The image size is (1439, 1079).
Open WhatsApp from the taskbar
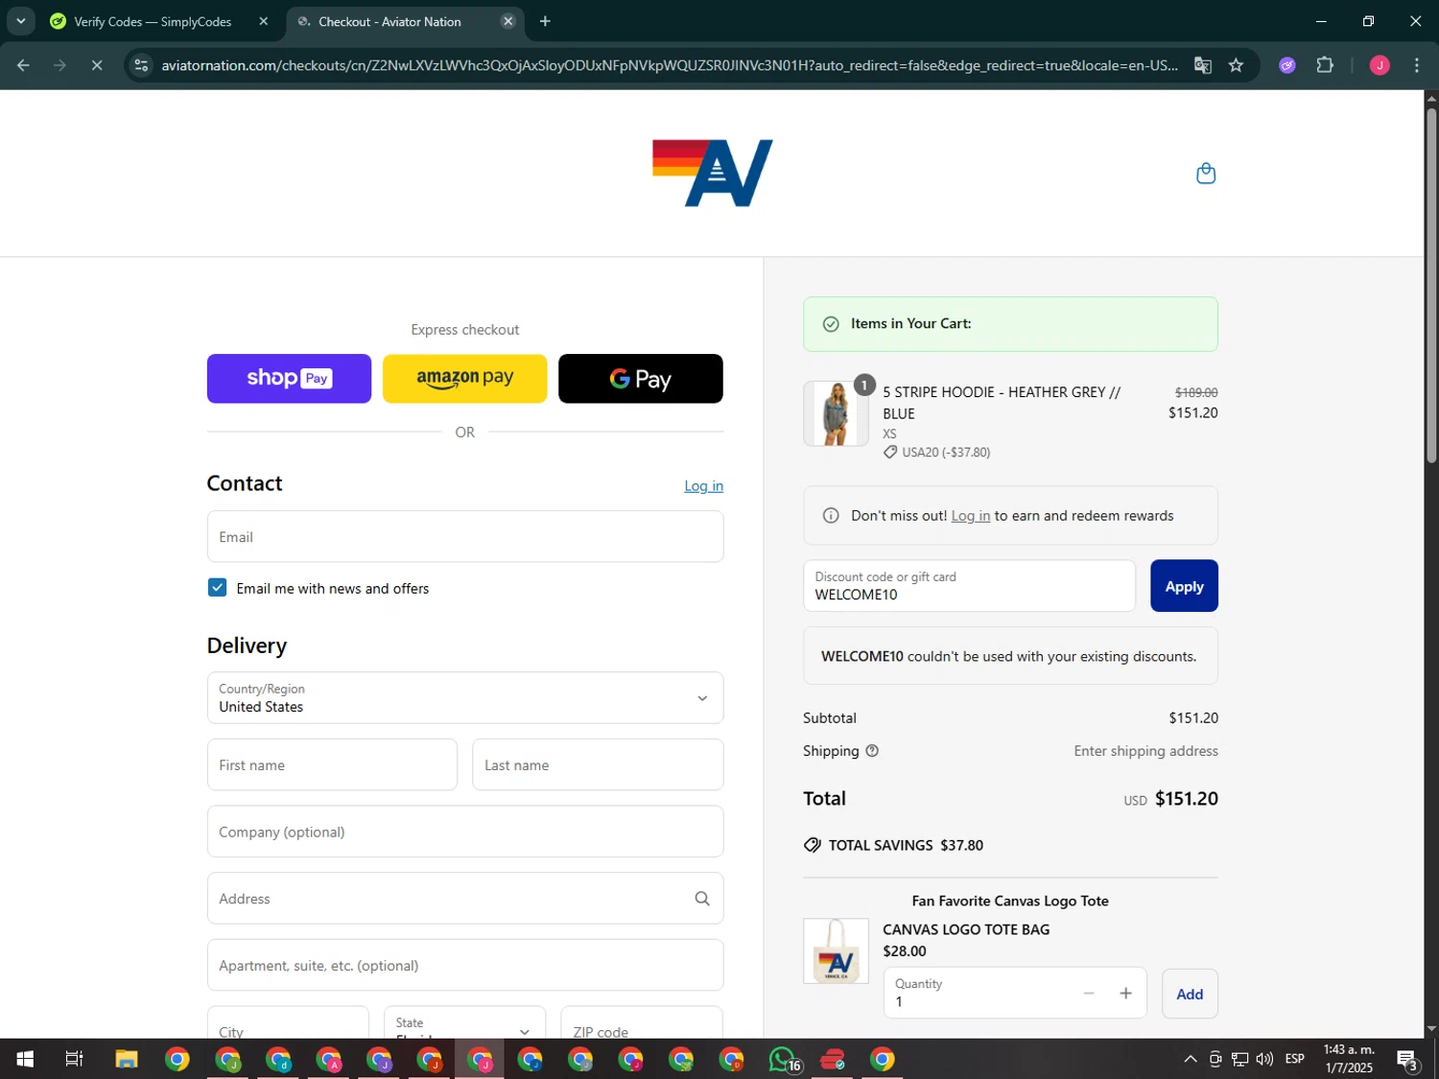click(783, 1059)
